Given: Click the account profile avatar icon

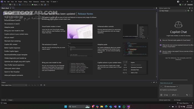Looking at the screenshot, I should coord(178,2).
